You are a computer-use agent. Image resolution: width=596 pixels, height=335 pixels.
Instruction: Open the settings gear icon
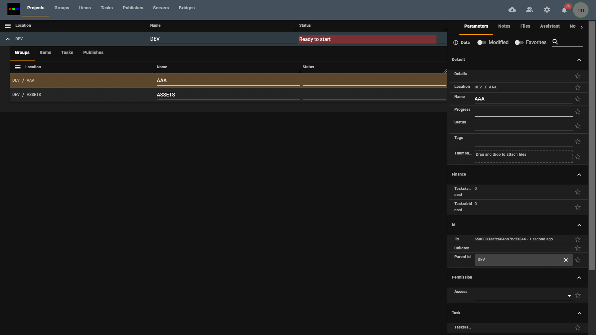tap(547, 10)
